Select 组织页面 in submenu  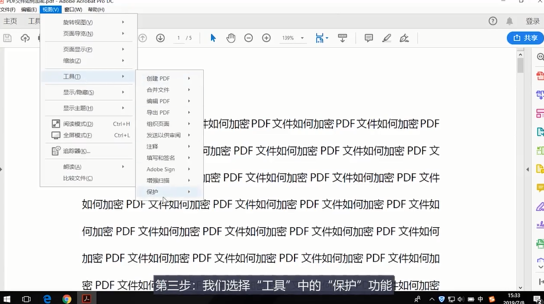click(x=169, y=124)
